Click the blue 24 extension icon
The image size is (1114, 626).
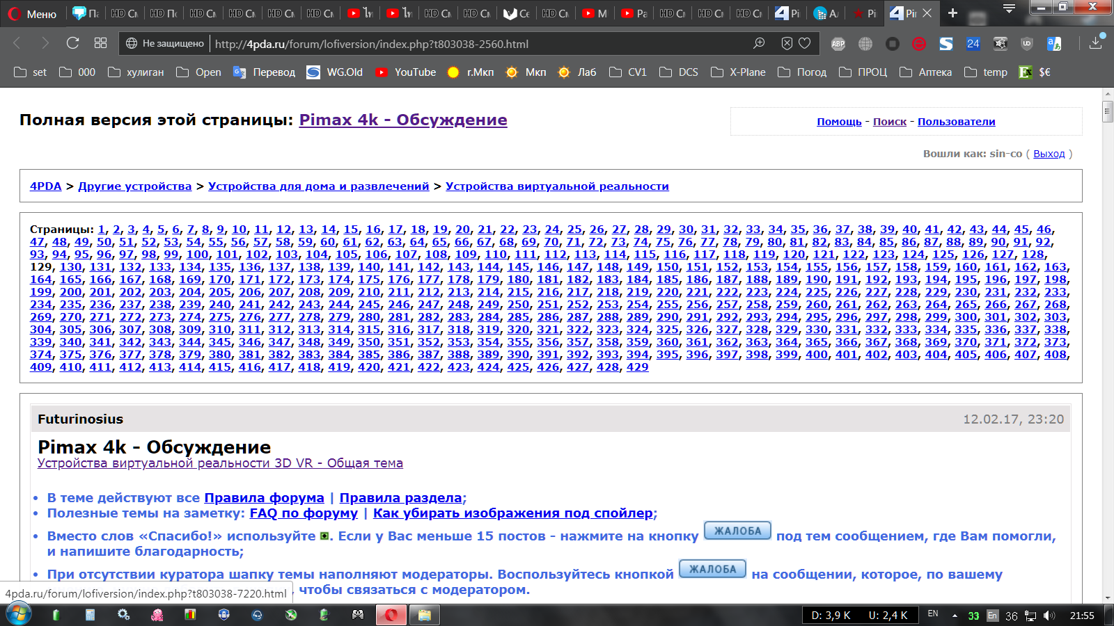pos(973,44)
